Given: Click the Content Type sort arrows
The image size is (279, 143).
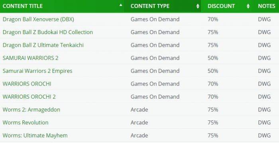Looking at the screenshot, I should 198,6.
